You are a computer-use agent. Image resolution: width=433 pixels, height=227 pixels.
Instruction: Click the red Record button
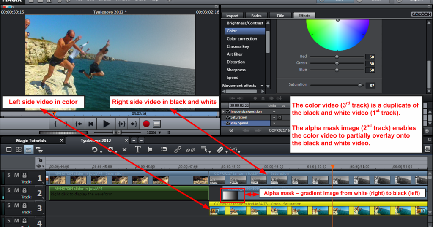coord(146,124)
